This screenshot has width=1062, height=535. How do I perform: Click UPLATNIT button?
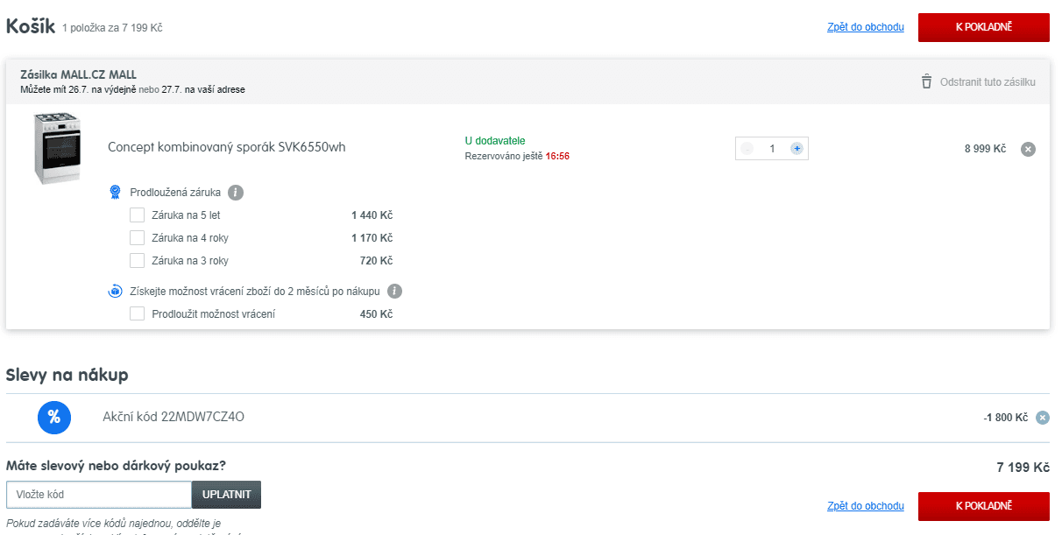pyautogui.click(x=226, y=495)
